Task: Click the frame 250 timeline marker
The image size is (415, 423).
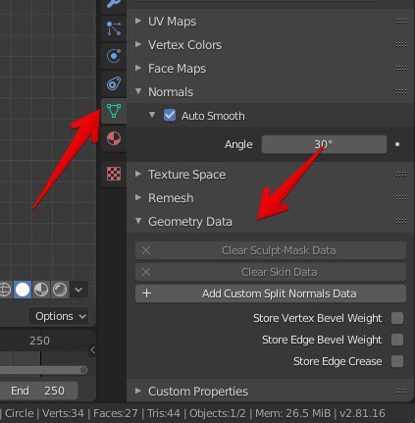Action: pyautogui.click(x=39, y=341)
